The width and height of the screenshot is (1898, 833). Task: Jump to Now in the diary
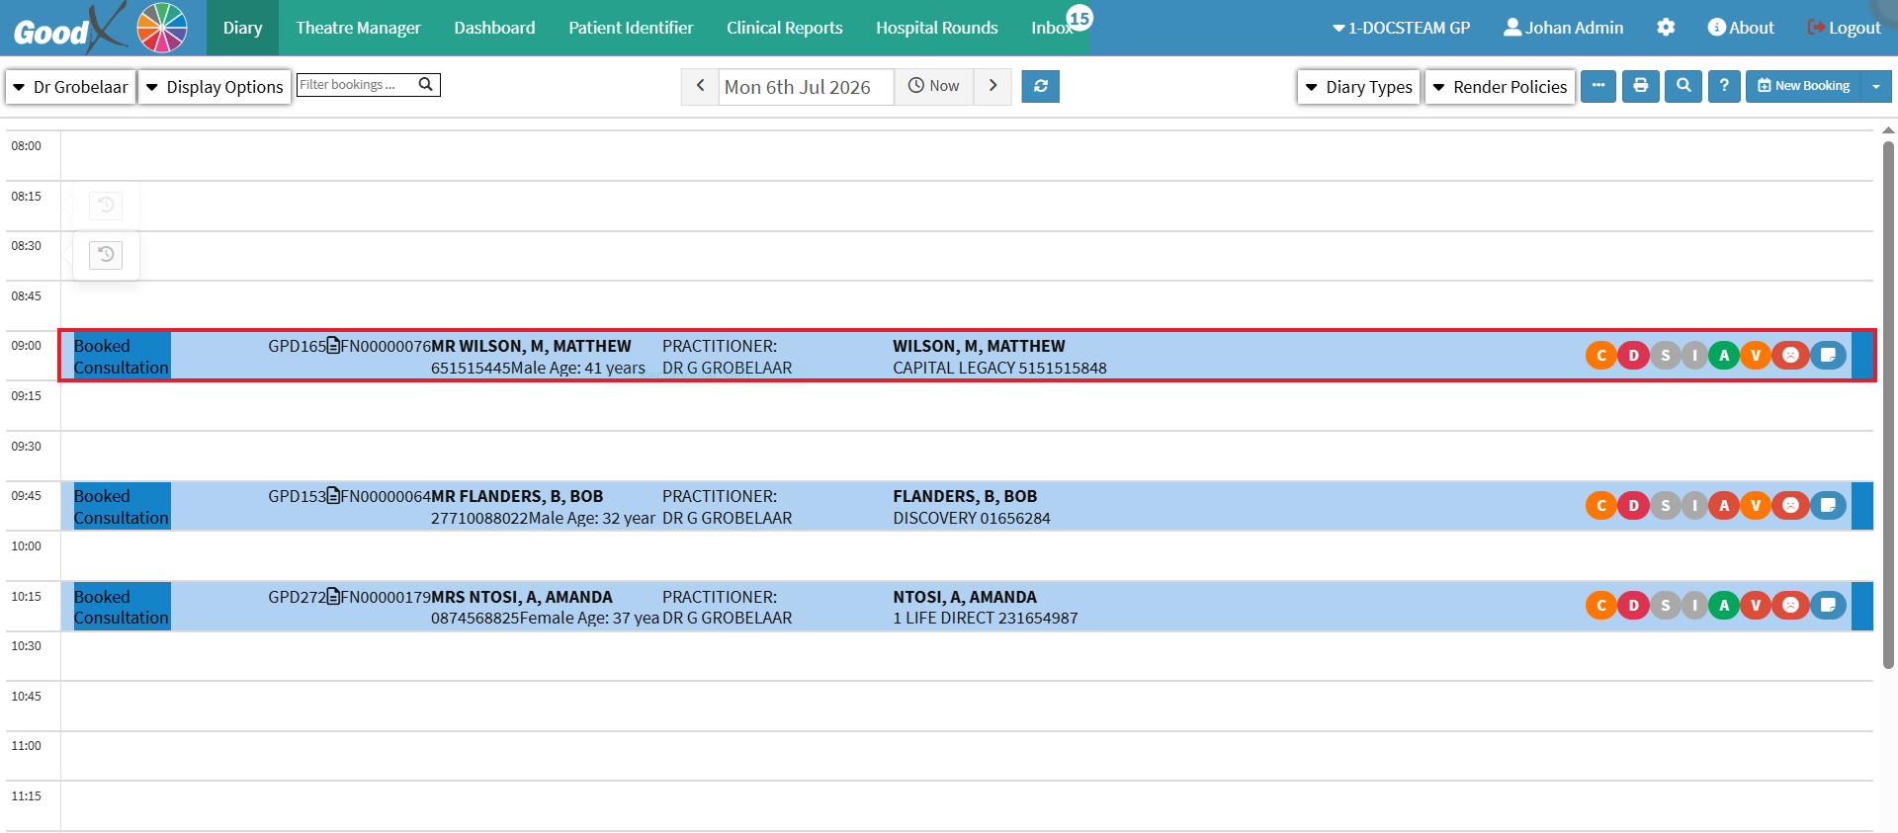click(x=934, y=86)
